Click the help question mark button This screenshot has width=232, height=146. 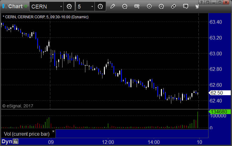(201, 2)
